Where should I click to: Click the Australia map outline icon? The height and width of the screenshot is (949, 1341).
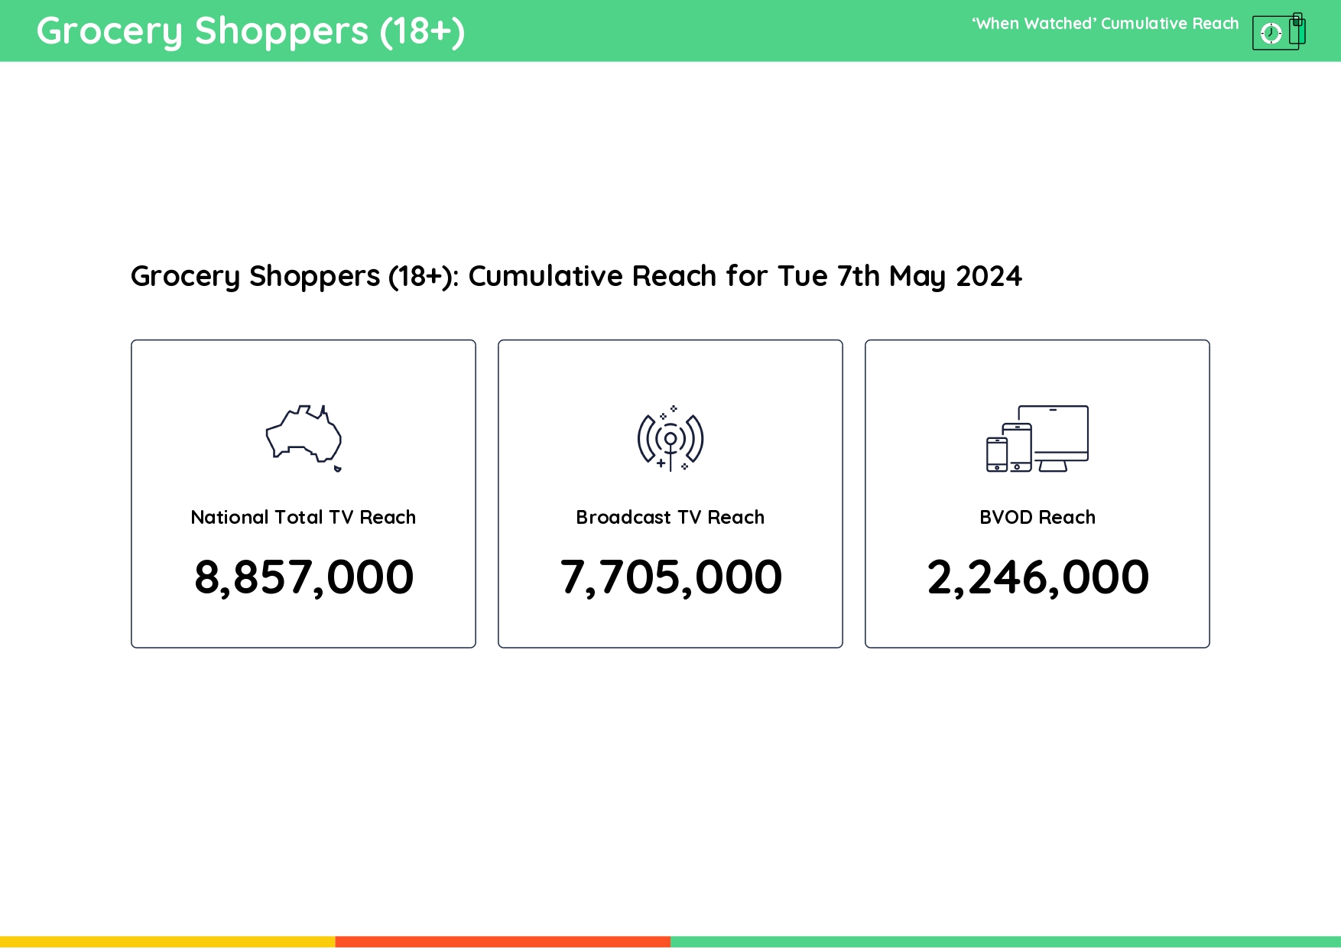click(x=304, y=434)
